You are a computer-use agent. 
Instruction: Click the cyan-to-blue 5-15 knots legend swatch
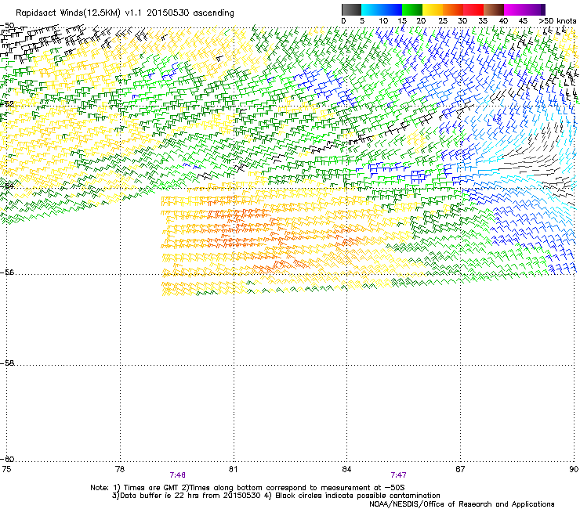click(x=382, y=9)
